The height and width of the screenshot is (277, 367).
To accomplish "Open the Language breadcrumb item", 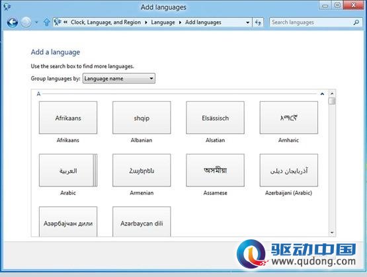I will coord(163,22).
